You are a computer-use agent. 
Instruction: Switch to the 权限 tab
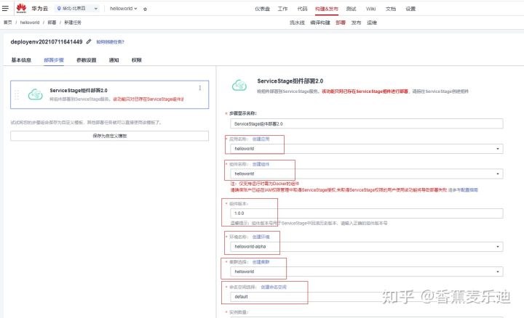click(136, 60)
